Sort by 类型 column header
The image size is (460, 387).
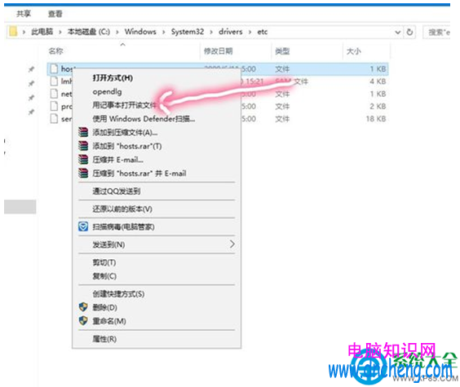click(x=282, y=51)
